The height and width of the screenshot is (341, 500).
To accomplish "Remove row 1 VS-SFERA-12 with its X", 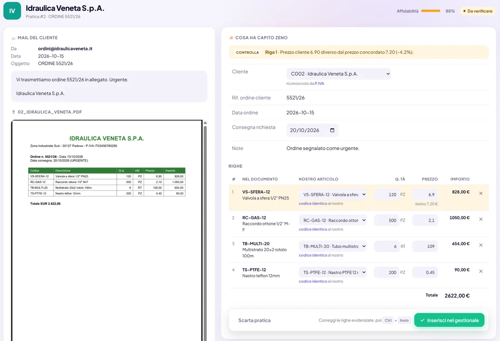I will click(x=481, y=194).
